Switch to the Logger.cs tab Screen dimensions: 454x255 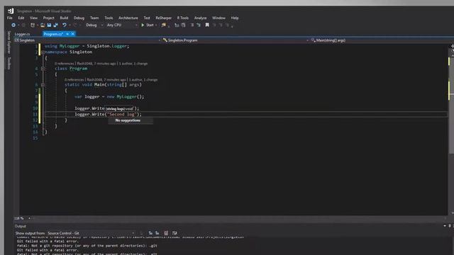point(22,34)
